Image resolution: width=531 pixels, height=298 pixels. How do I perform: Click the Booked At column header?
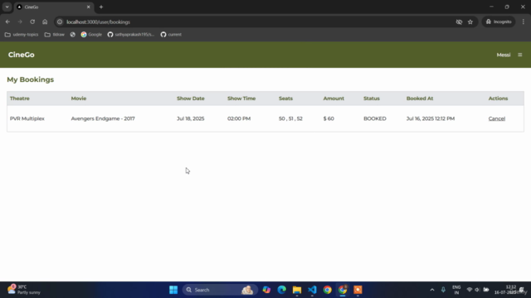420,99
